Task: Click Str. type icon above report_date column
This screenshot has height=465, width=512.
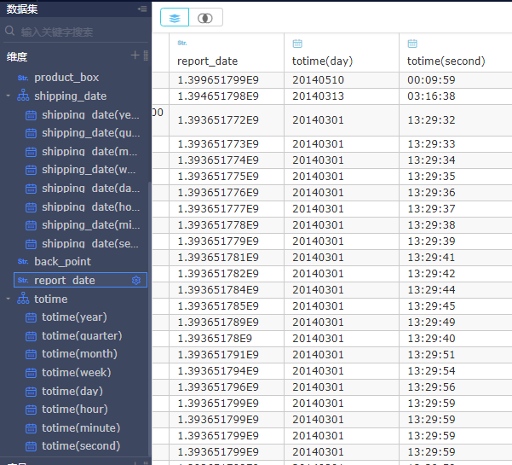Action: [x=182, y=43]
